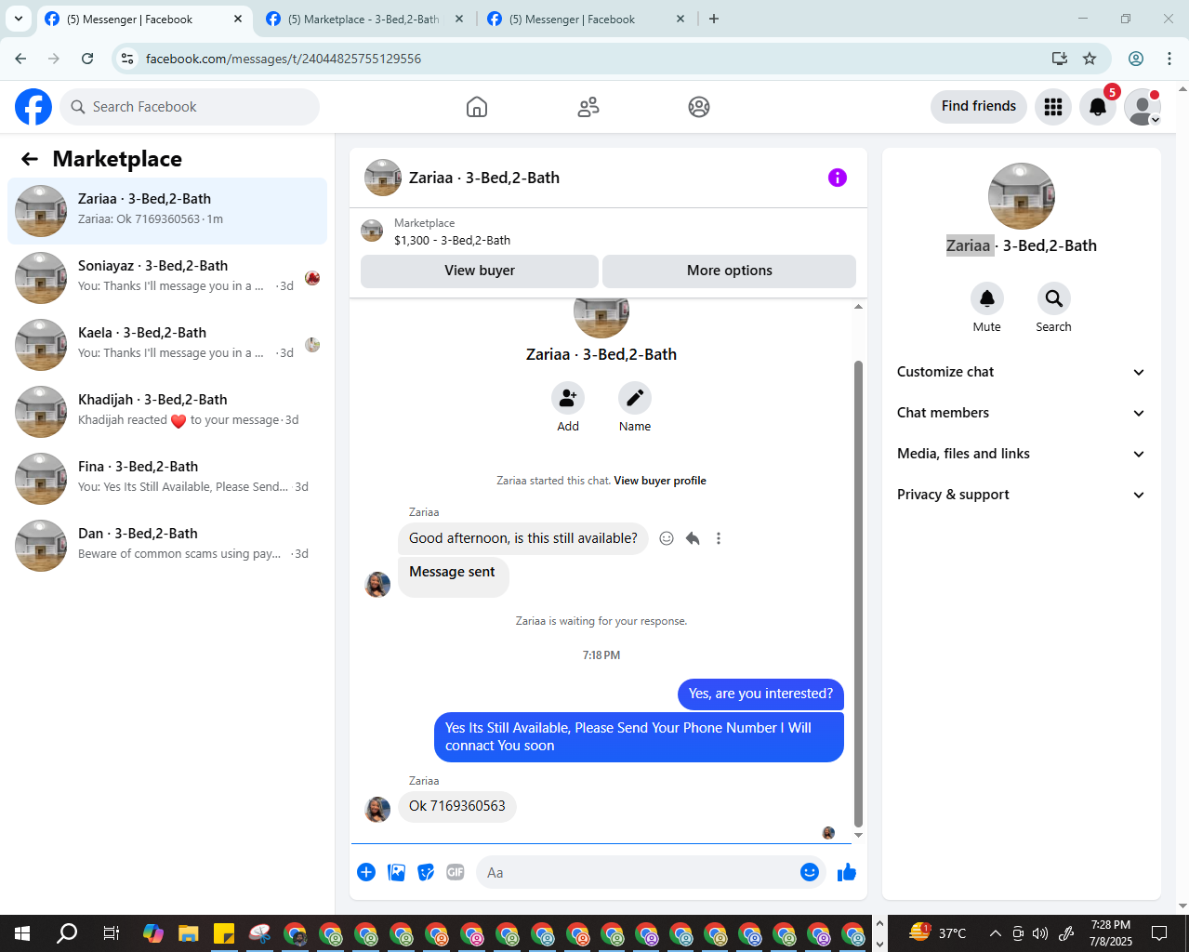Viewport: 1189px width, 952px height.
Task: Open the Friends icon in top navigation
Action: click(588, 107)
